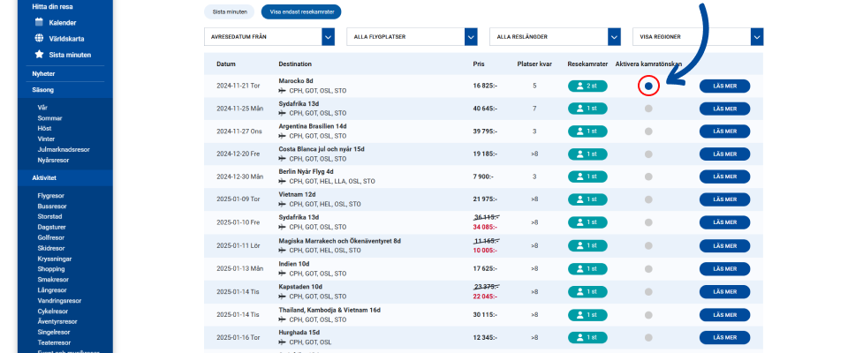The width and height of the screenshot is (848, 353).
Task: Click the 2 st resekamrater badge for Marocko
Action: tap(587, 86)
